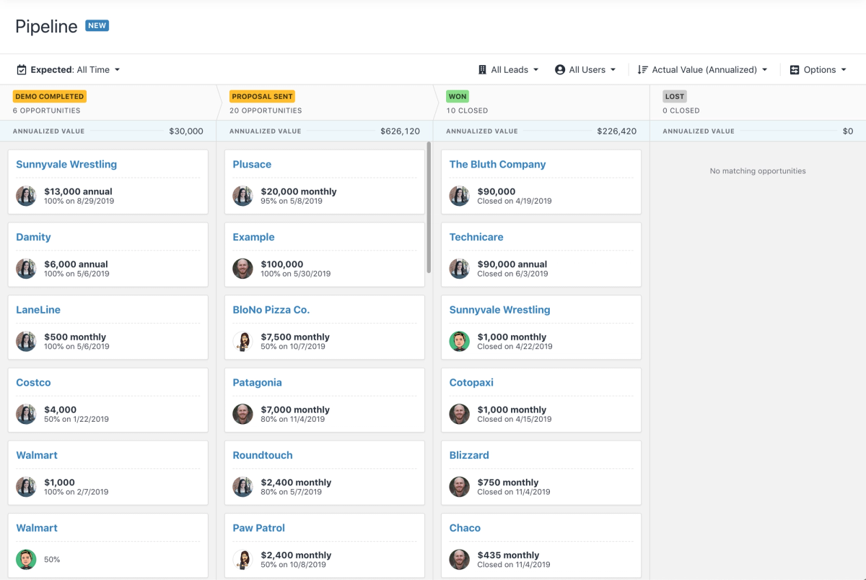Click the $30,000 Demo Completed annualized value
866x580 pixels.
[x=186, y=131]
